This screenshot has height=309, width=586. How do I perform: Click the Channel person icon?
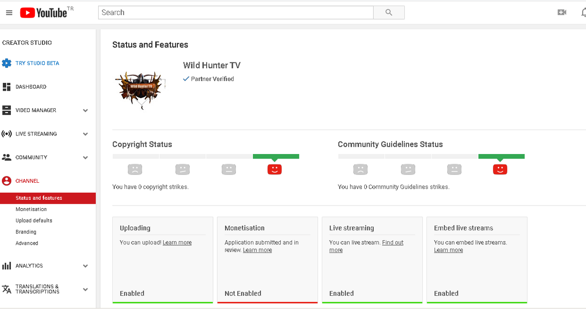(6, 181)
